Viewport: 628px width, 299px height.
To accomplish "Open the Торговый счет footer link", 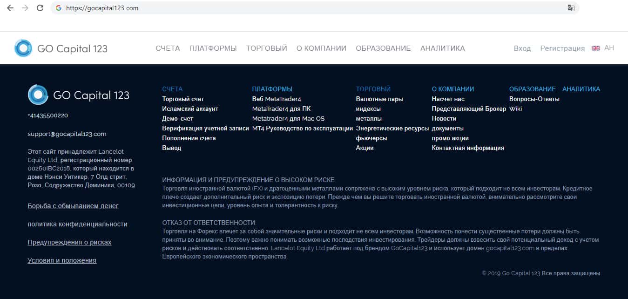I will coord(183,99).
